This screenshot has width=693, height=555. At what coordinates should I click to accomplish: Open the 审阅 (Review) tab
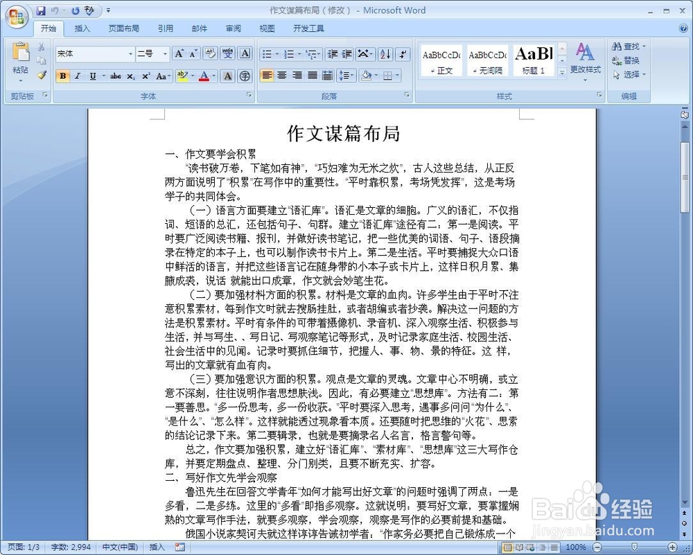pos(234,28)
